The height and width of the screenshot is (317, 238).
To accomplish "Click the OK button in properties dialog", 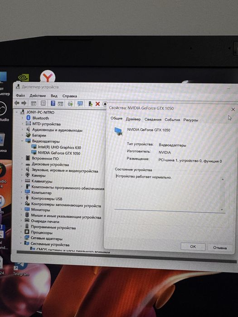I will pos(193,246).
